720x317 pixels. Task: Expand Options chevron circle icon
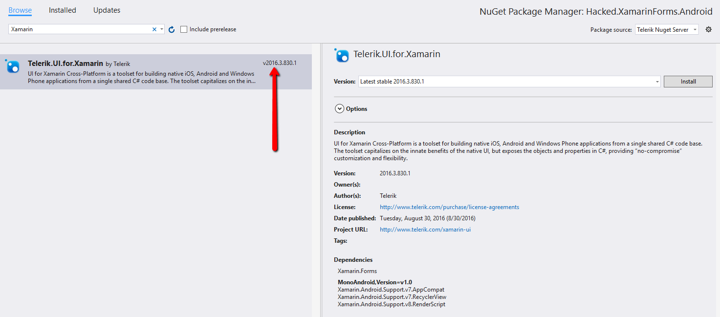pos(339,109)
